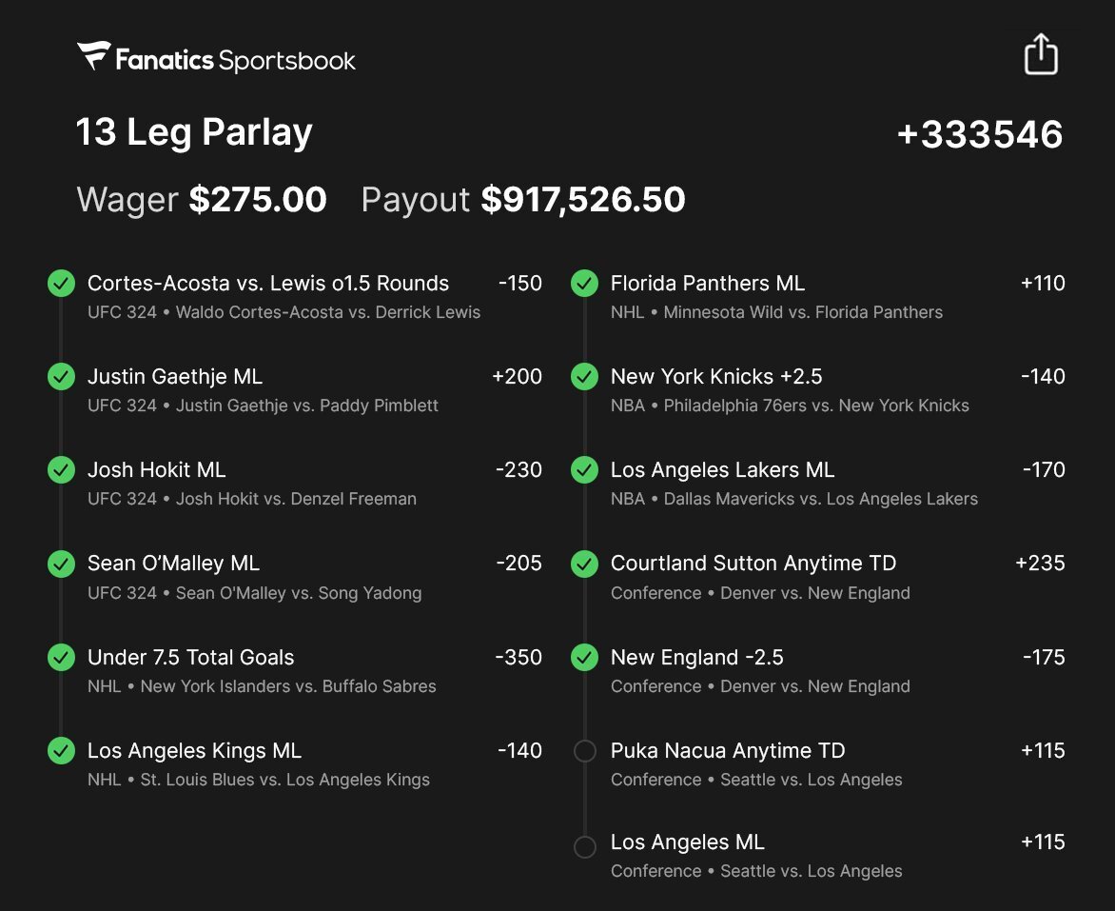The height and width of the screenshot is (911, 1115).
Task: Click pending circle beside Puka Nacua Anytime TD
Action: coord(585,751)
